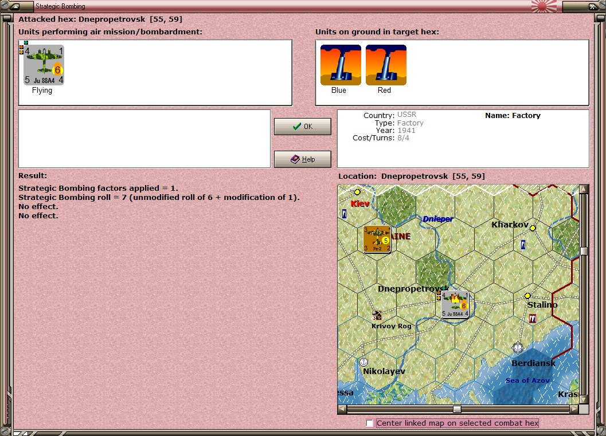The width and height of the screenshot is (606, 436).
Task: Click the Kiev city marker on the map
Action: pos(357,192)
